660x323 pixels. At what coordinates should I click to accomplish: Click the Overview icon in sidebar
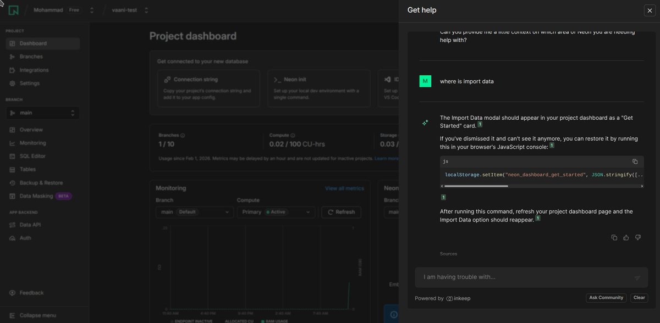coord(13,130)
